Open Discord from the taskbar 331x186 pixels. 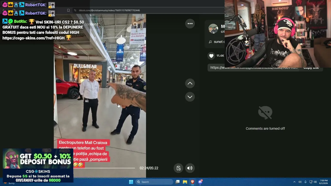(x=200, y=182)
